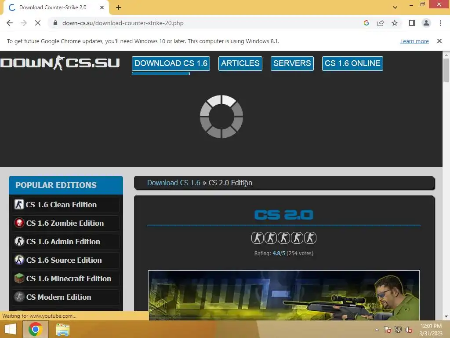Rate four stars with fourth soldier icon
Viewport: 450px width, 338px height.
click(297, 238)
